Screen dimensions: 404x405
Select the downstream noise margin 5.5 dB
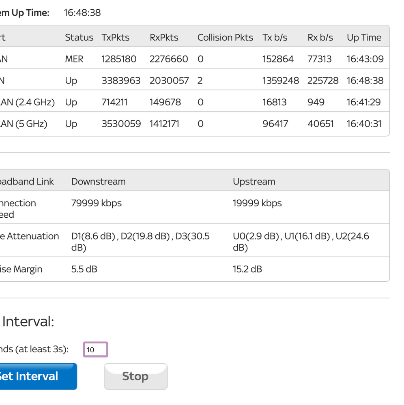point(84,269)
